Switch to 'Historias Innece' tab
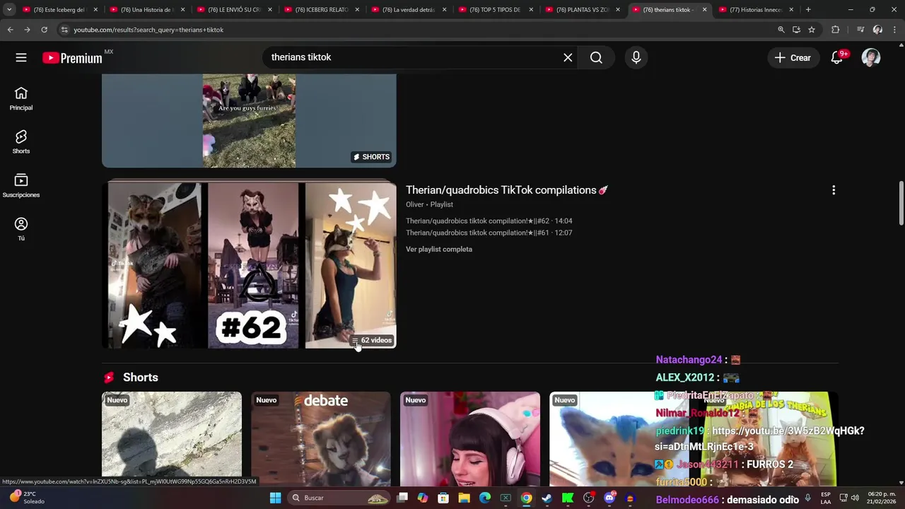This screenshot has width=905, height=509. click(757, 10)
